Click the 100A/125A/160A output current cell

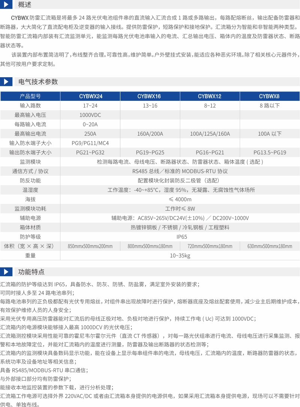coord(210,134)
